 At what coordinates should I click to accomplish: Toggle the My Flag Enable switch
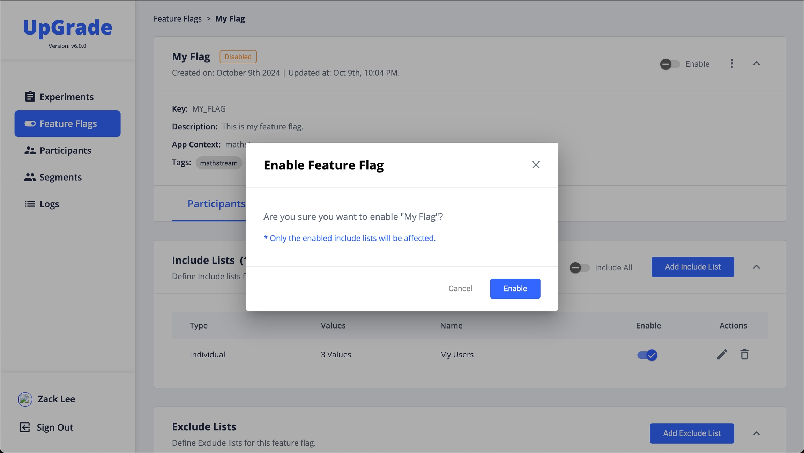pyautogui.click(x=670, y=64)
